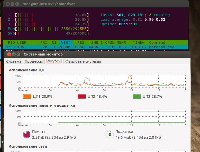Switch to the Система tab
This screenshot has width=200, height=152.
coord(14,61)
